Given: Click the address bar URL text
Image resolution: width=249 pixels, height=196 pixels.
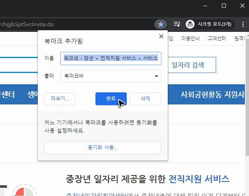Looking at the screenshot, I should 27,24.
